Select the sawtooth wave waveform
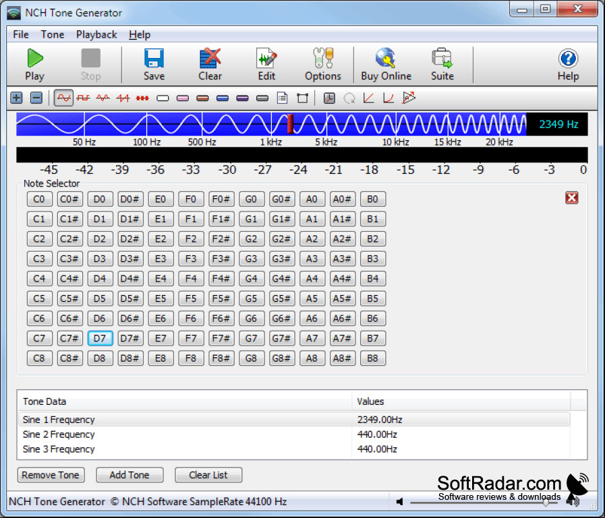 click(123, 98)
